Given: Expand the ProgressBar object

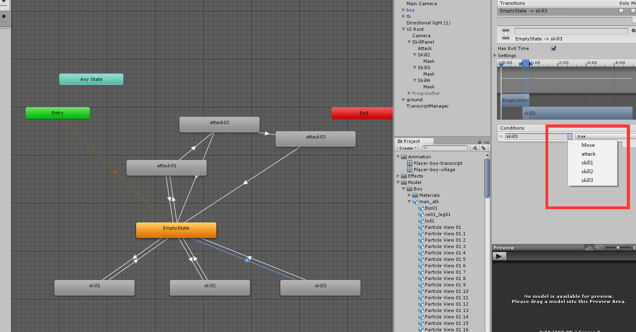Looking at the screenshot, I should (x=409, y=93).
